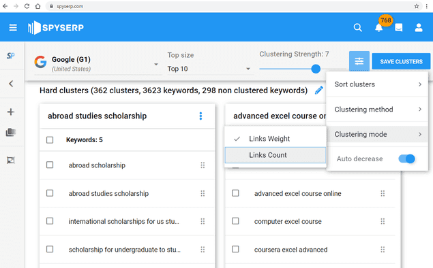
Task: Click drag handle for abroad studies scholarship keyword row
Action: click(x=203, y=193)
